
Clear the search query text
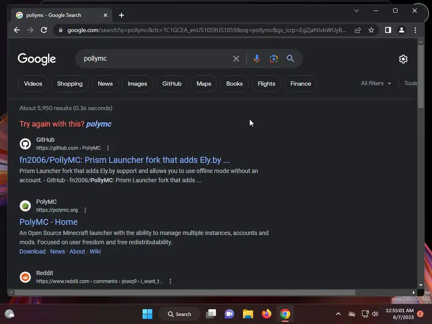click(236, 58)
